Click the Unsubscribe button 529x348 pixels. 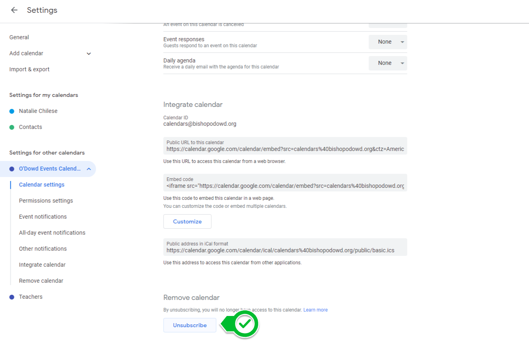click(190, 325)
